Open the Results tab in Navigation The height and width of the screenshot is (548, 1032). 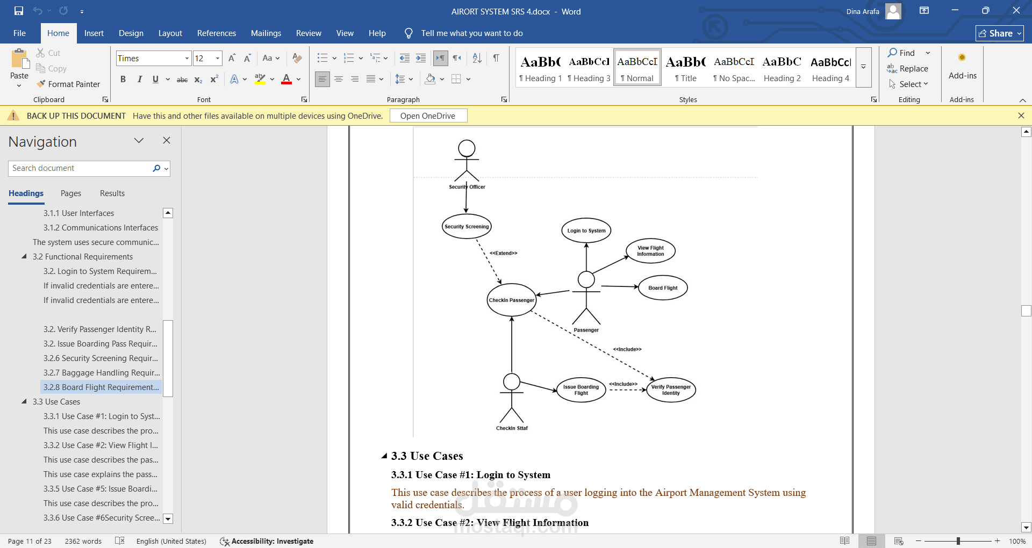112,193
